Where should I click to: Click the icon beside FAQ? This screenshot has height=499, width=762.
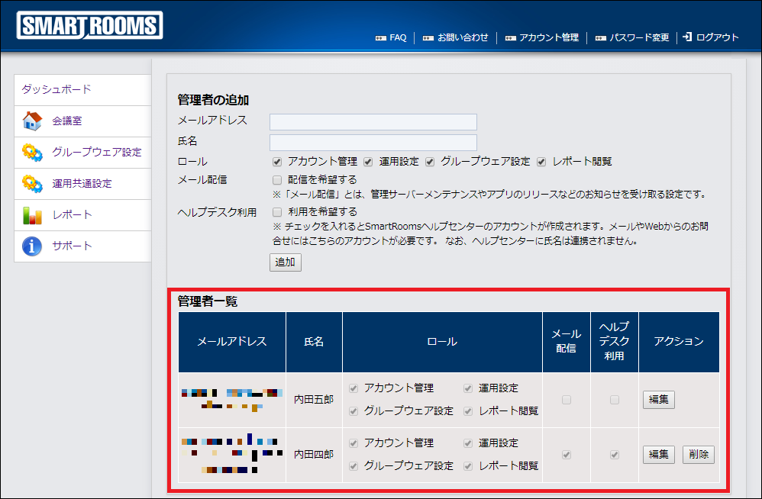point(381,37)
